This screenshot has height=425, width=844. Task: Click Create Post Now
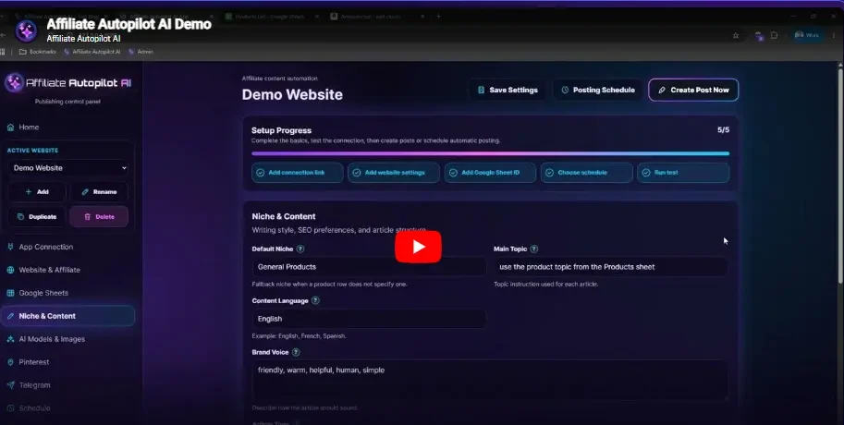693,90
